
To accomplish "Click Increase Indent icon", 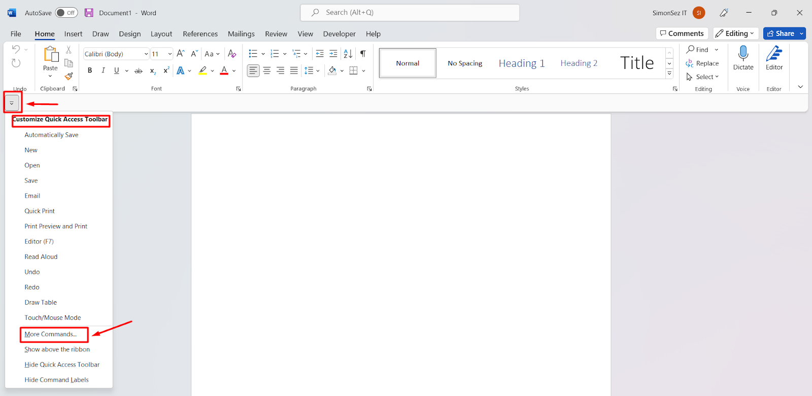I will (x=333, y=54).
